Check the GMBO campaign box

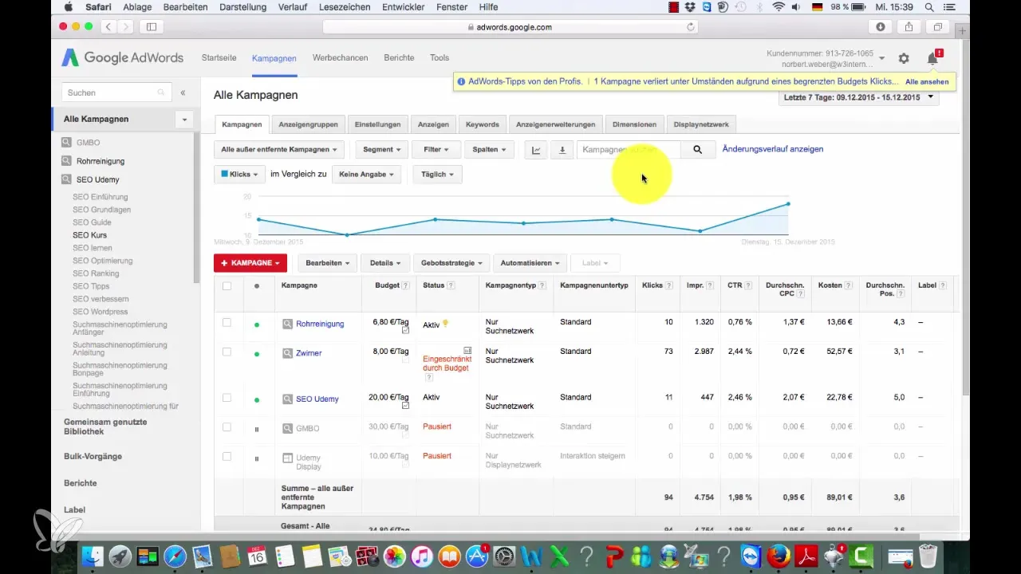click(227, 427)
